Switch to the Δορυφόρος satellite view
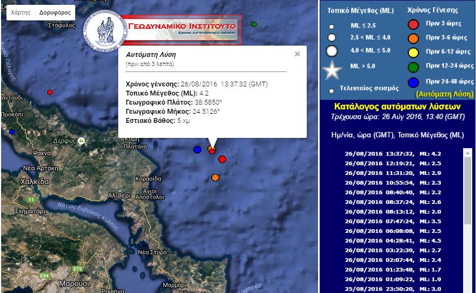The width and height of the screenshot is (476, 293). point(55,12)
